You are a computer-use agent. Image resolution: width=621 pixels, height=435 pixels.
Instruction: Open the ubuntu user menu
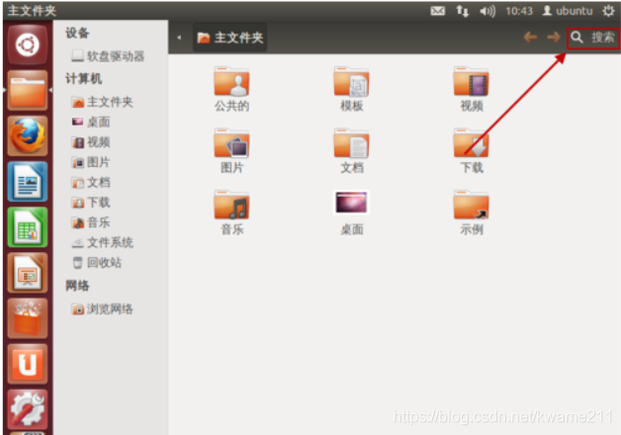coord(568,11)
